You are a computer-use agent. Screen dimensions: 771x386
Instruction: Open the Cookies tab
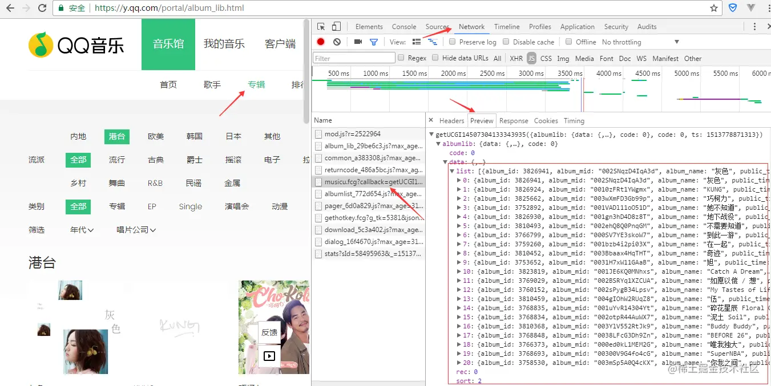pyautogui.click(x=546, y=121)
